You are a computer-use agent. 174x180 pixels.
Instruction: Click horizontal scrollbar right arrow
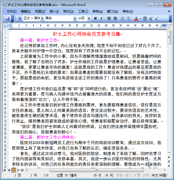click(165, 170)
